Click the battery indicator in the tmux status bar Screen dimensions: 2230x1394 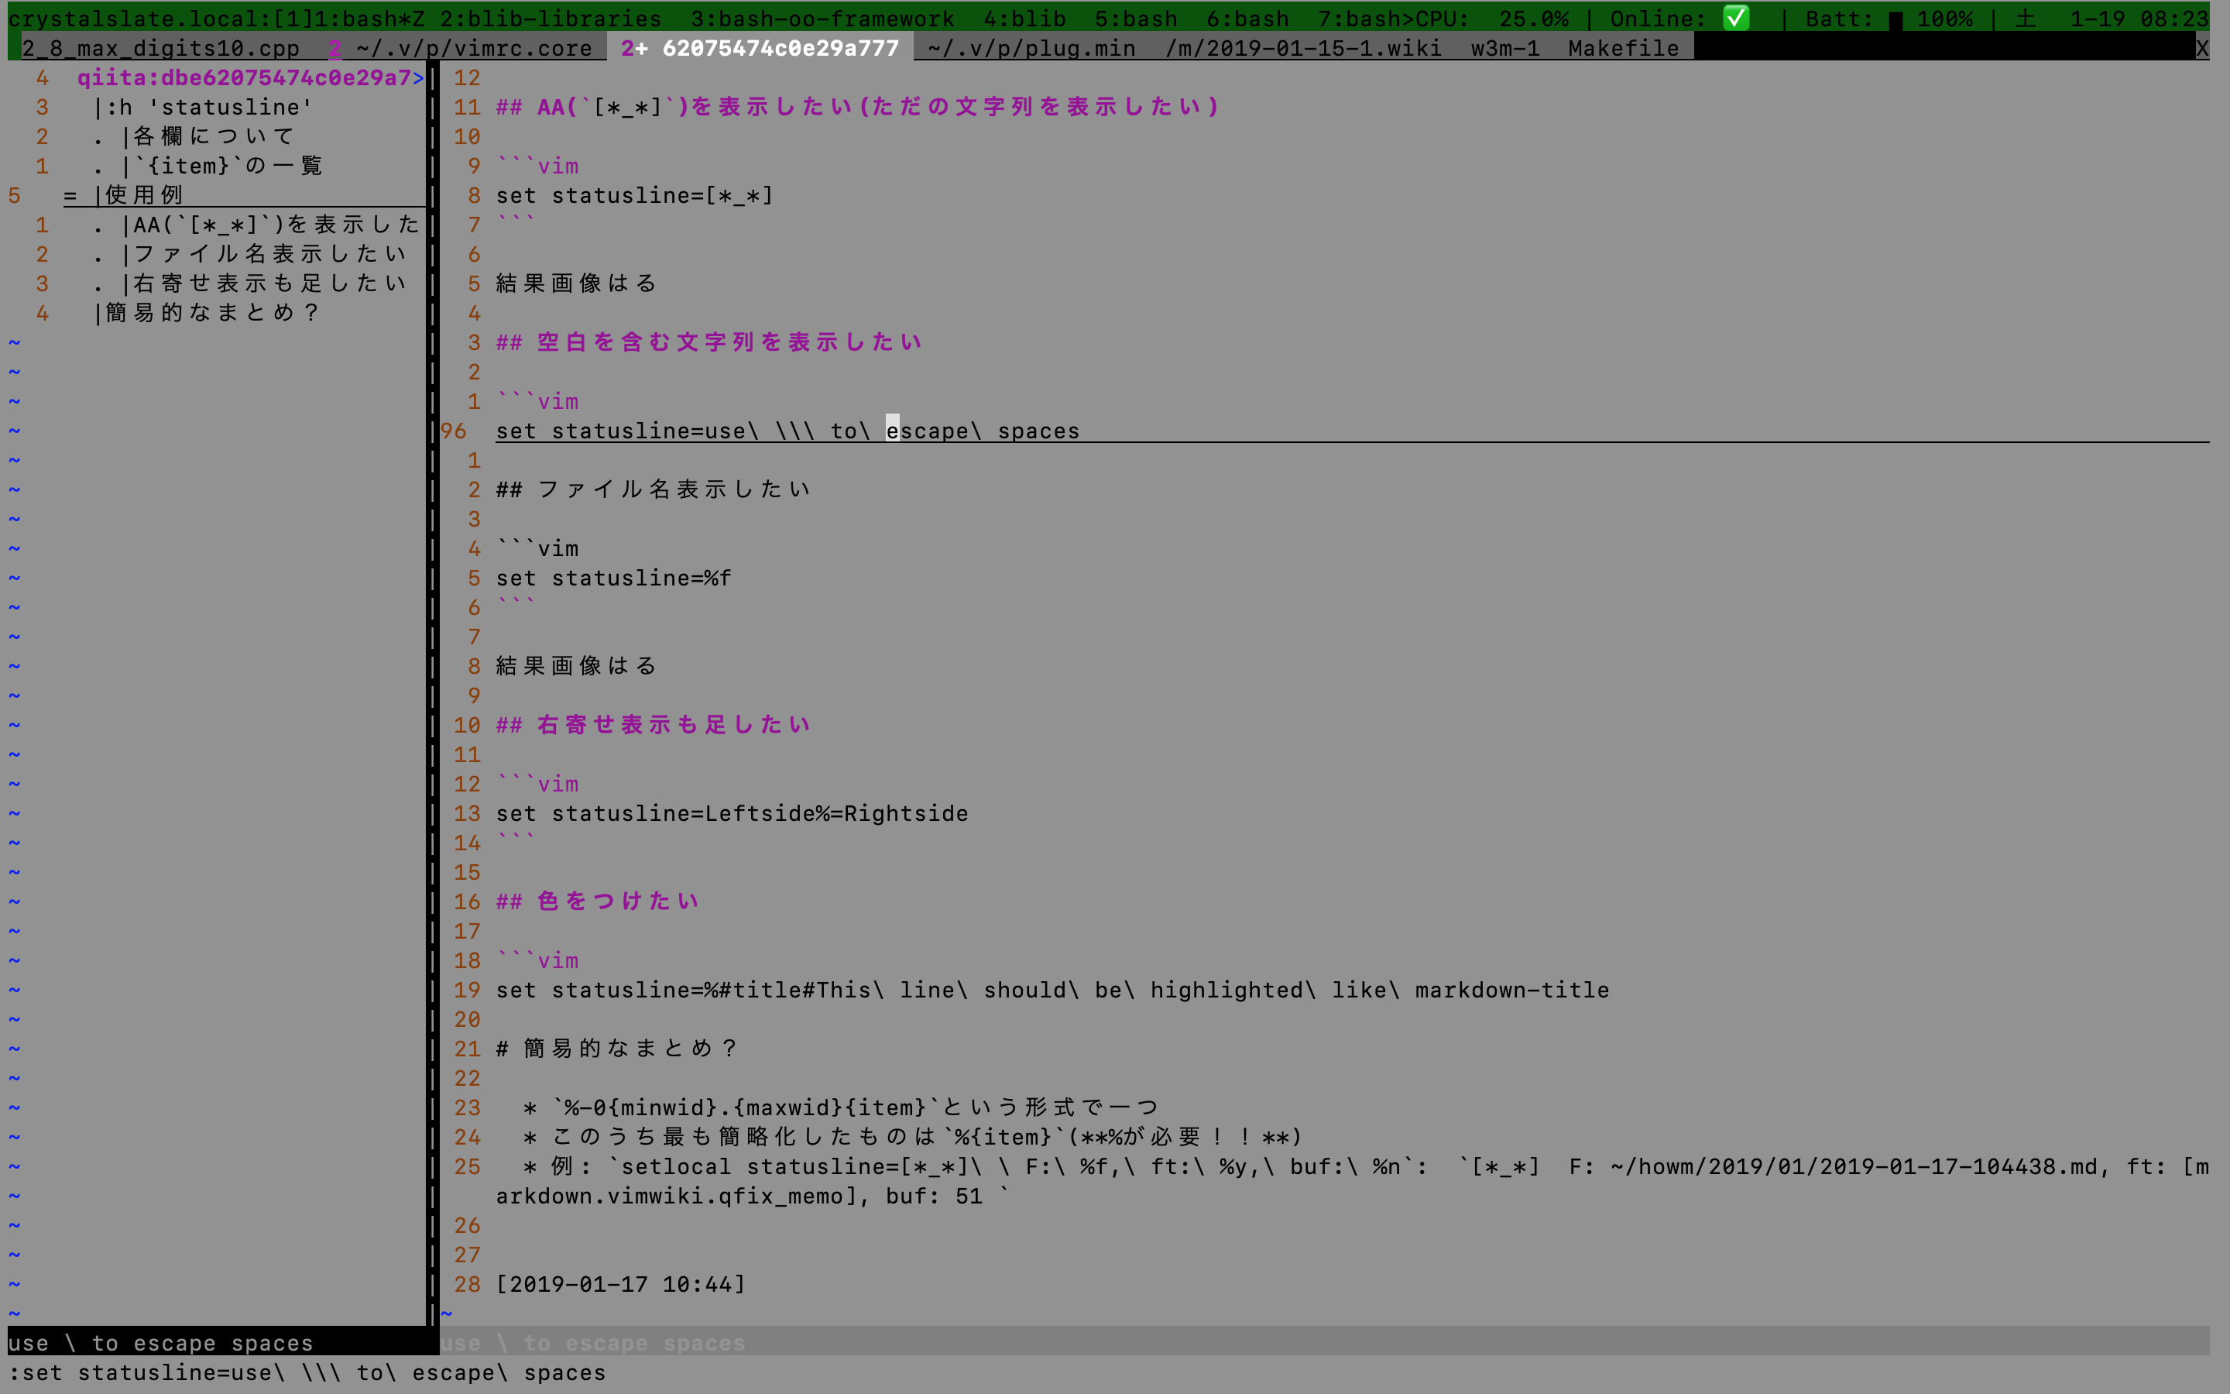(x=1897, y=18)
